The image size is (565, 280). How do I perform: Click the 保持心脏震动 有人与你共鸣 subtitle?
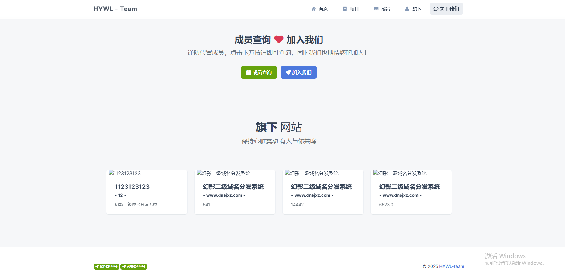[279, 141]
